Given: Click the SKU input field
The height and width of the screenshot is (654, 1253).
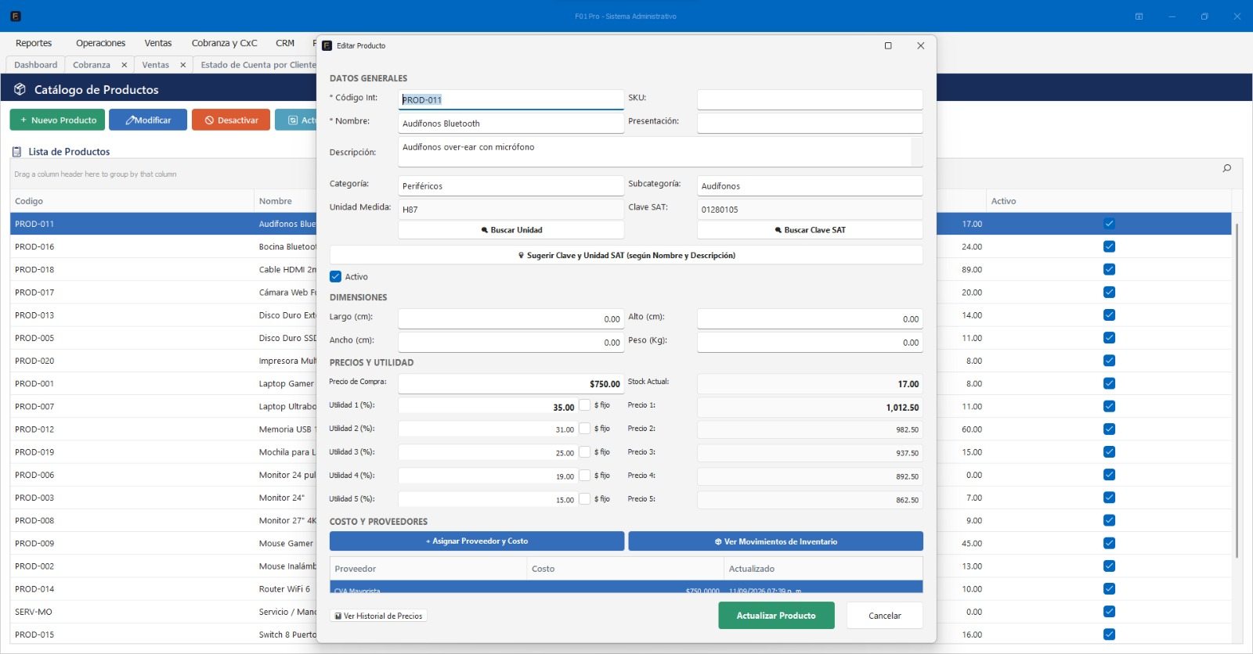Looking at the screenshot, I should [810, 99].
